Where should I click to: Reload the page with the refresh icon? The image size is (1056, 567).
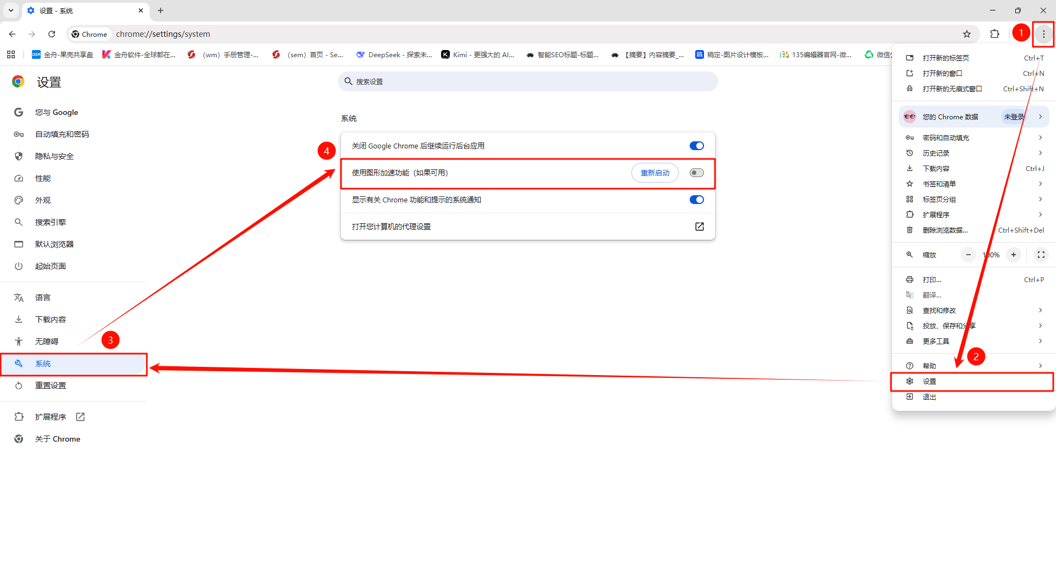(52, 34)
